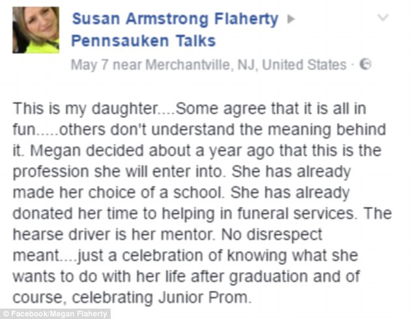Click the words 'No disrespect' in the post
This screenshot has height=319, width=413.
272,234
